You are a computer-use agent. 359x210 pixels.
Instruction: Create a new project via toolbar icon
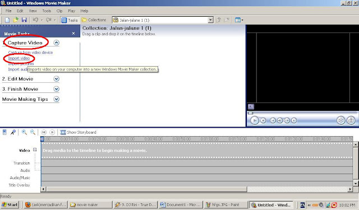tap(7, 20)
